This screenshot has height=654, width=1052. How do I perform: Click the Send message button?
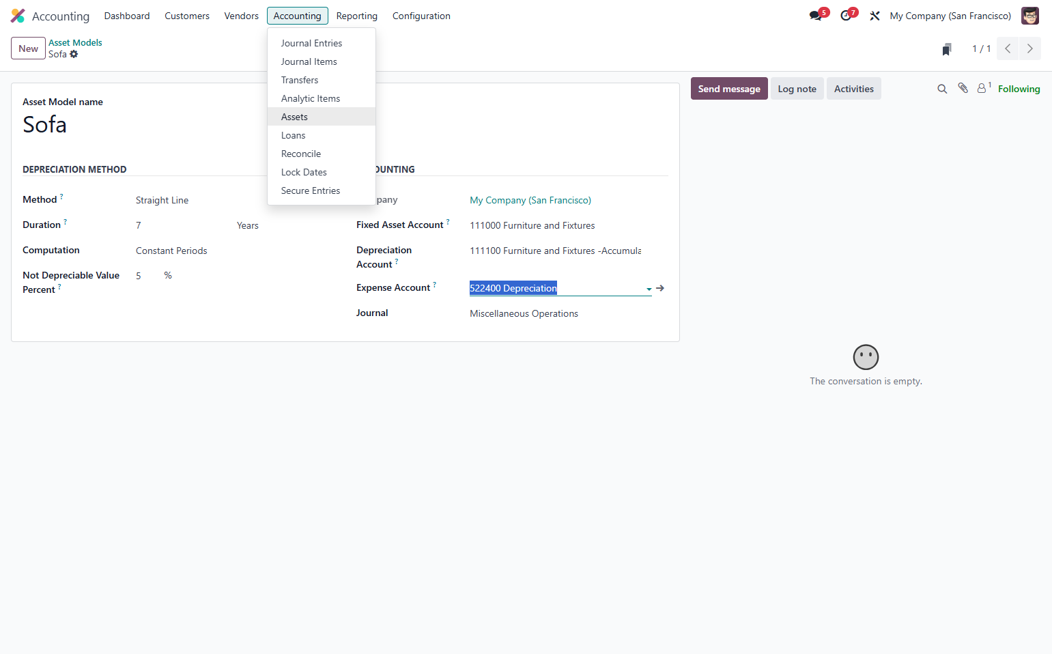click(x=729, y=89)
